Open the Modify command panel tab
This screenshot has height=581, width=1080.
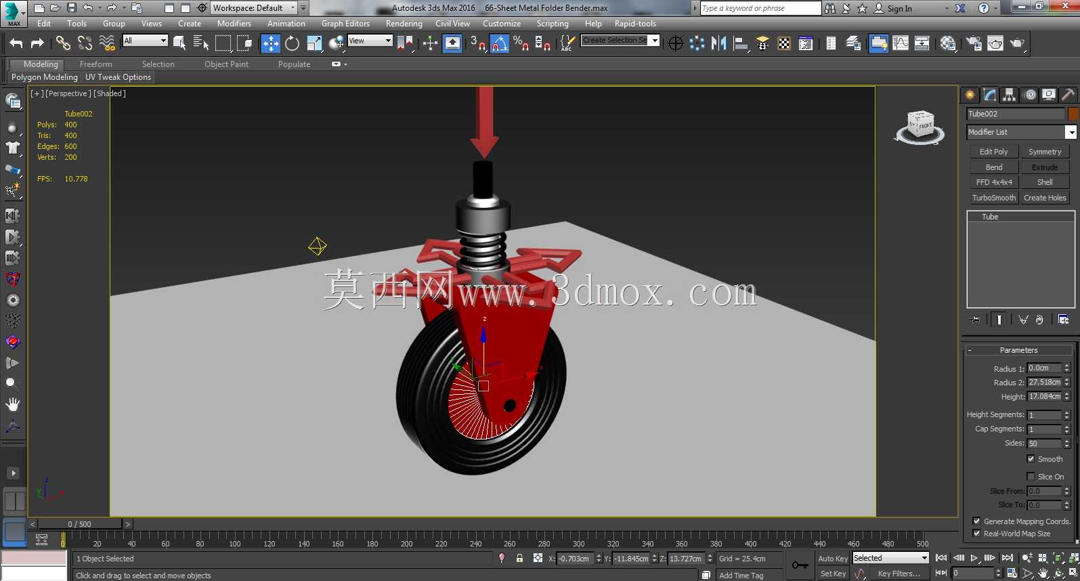click(990, 95)
